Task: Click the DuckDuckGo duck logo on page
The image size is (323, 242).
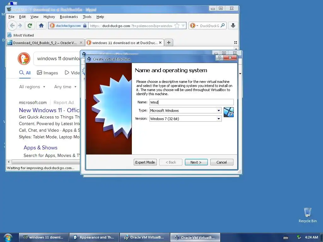Action: click(x=24, y=59)
